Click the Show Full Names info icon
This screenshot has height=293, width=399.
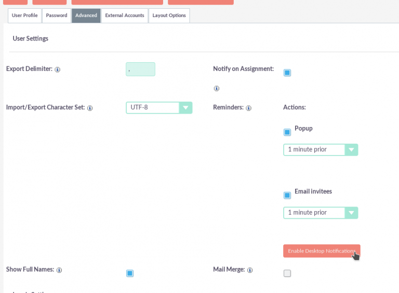(x=59, y=270)
